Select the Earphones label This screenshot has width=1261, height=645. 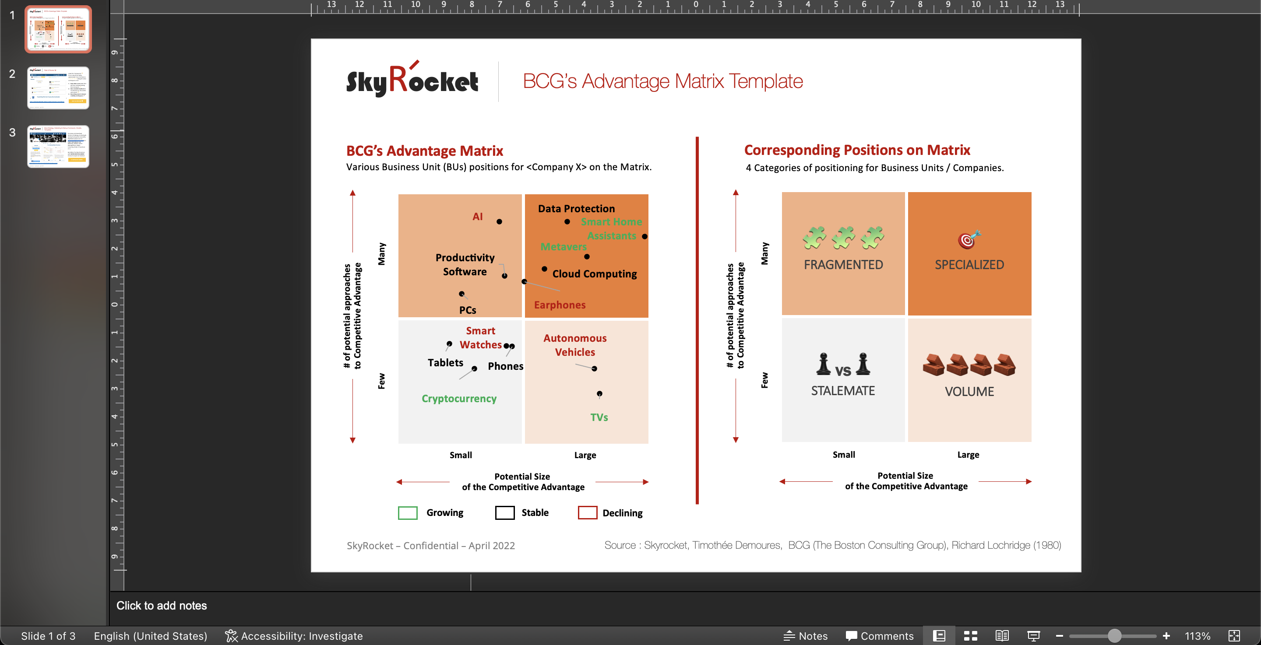(x=560, y=305)
